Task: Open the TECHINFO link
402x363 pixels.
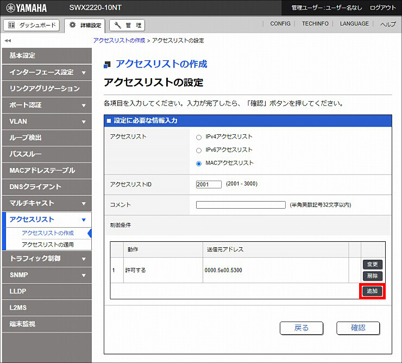Action: 315,23
